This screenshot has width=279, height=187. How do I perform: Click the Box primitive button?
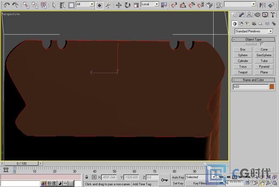(243, 50)
